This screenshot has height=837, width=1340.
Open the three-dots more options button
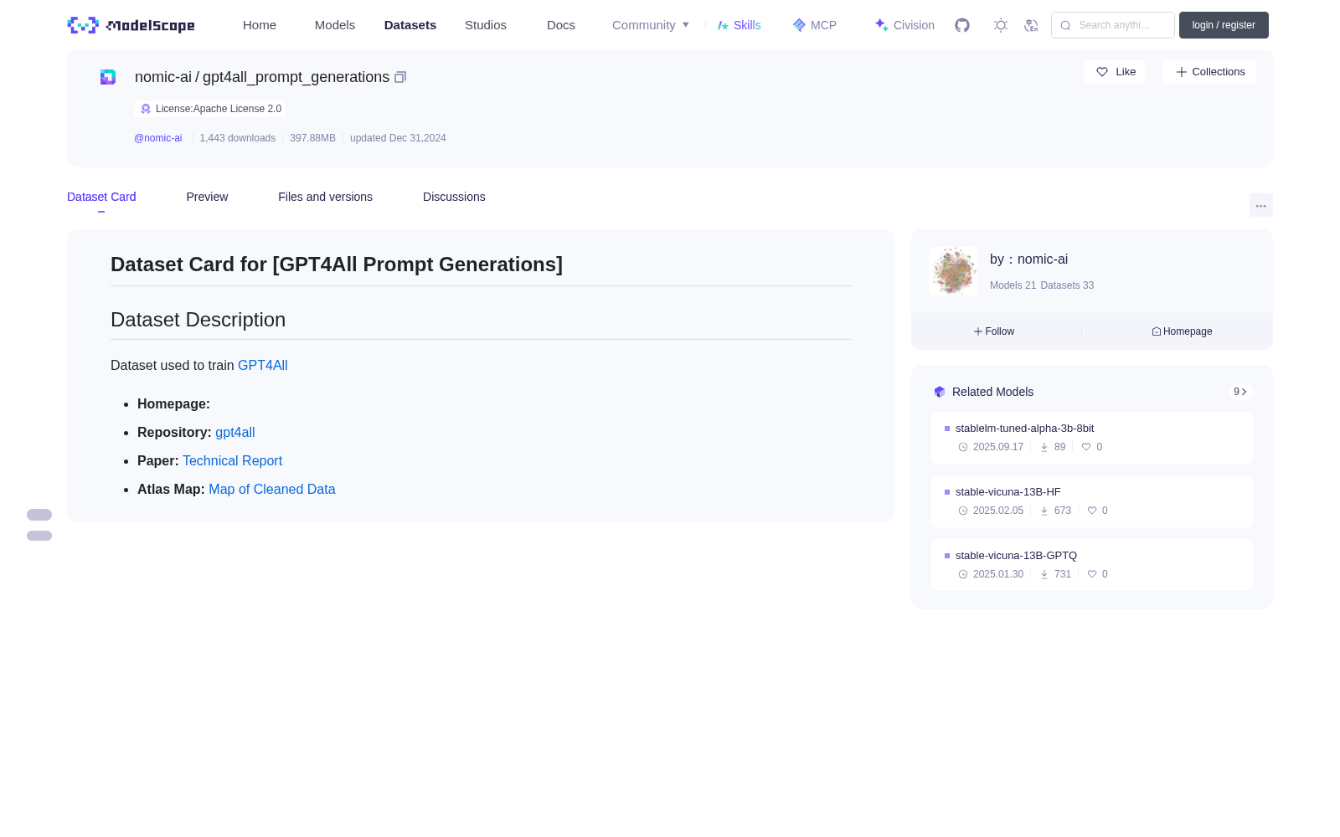pyautogui.click(x=1260, y=205)
